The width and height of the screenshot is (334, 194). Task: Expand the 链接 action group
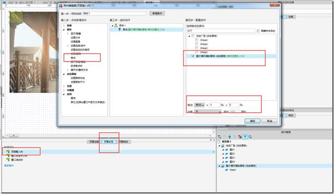[x=64, y=26]
